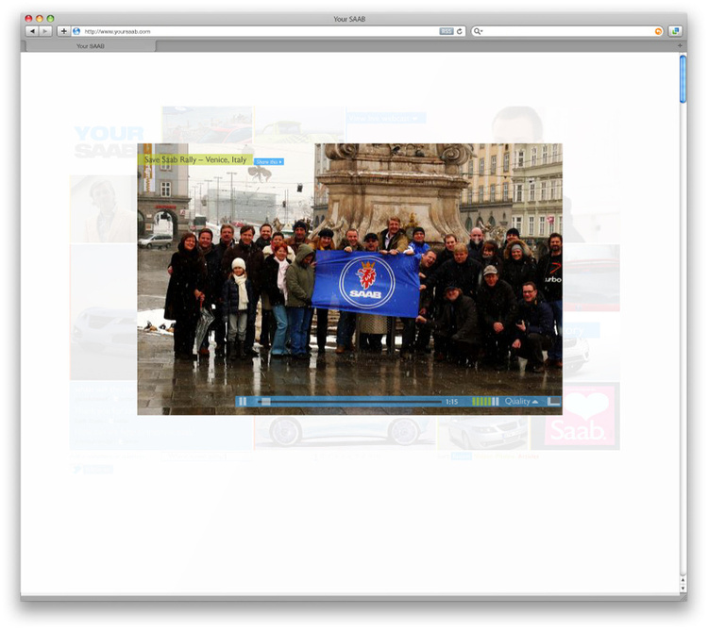Select the Your SAAB tab

click(x=91, y=46)
